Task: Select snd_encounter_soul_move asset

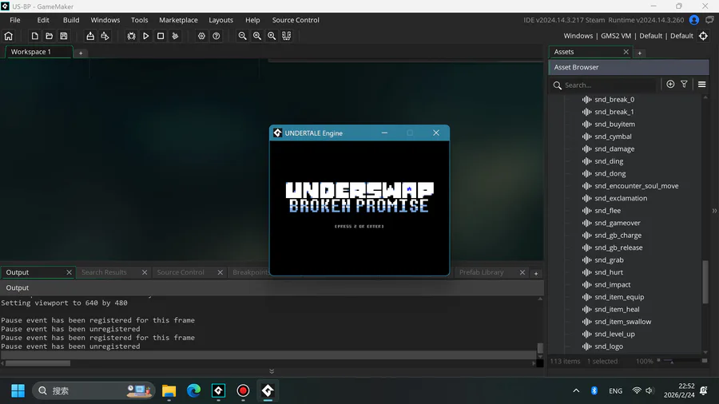Action: point(637,186)
